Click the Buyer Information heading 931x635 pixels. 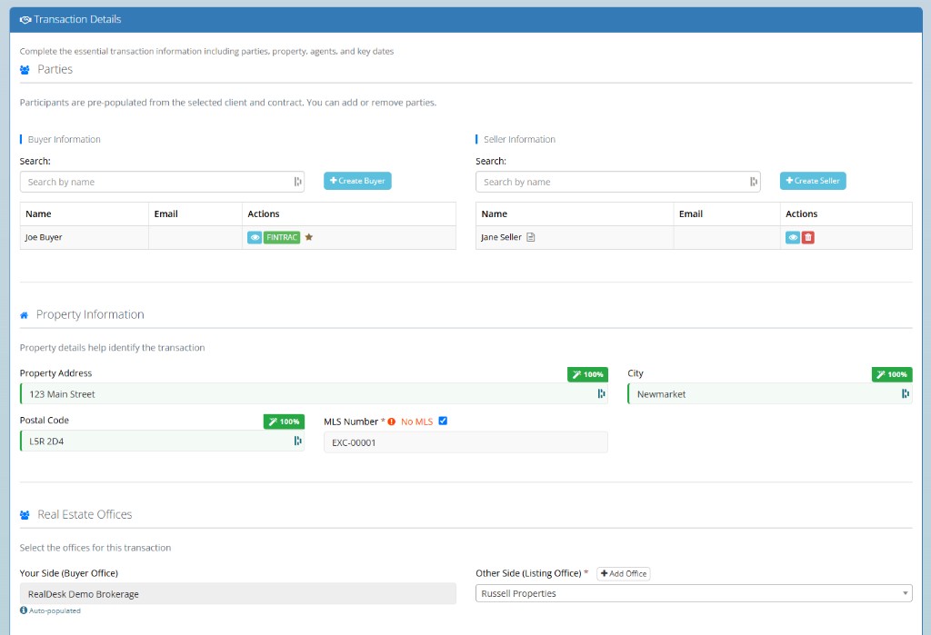pos(65,140)
